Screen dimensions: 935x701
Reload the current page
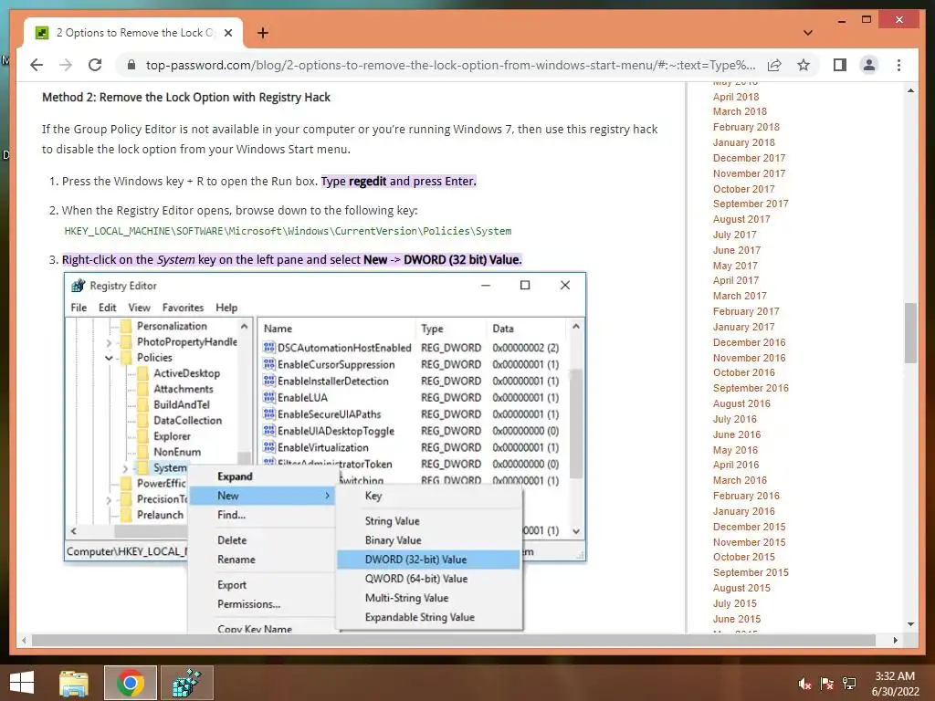point(95,65)
